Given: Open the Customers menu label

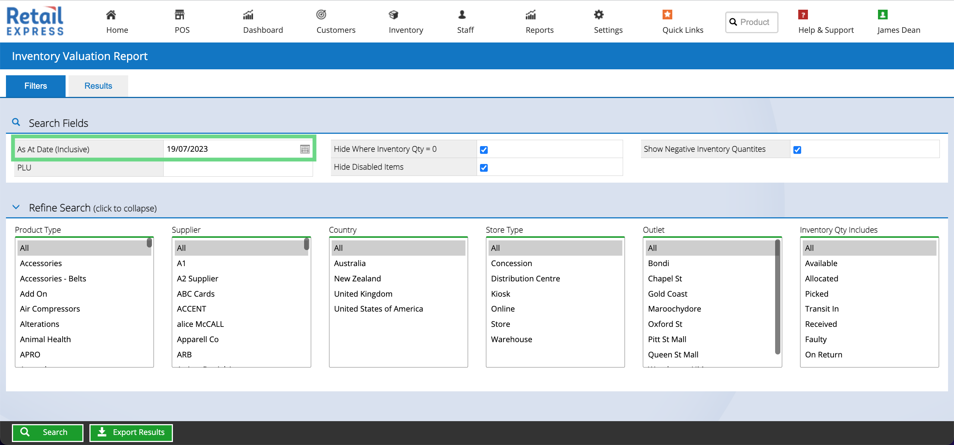Looking at the screenshot, I should pyautogui.click(x=336, y=30).
